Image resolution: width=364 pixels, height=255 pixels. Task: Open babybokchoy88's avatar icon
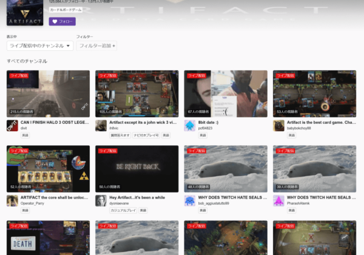pos(278,126)
